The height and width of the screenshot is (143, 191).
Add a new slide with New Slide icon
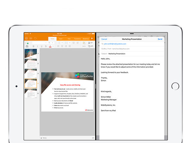pyautogui.click(x=27, y=44)
